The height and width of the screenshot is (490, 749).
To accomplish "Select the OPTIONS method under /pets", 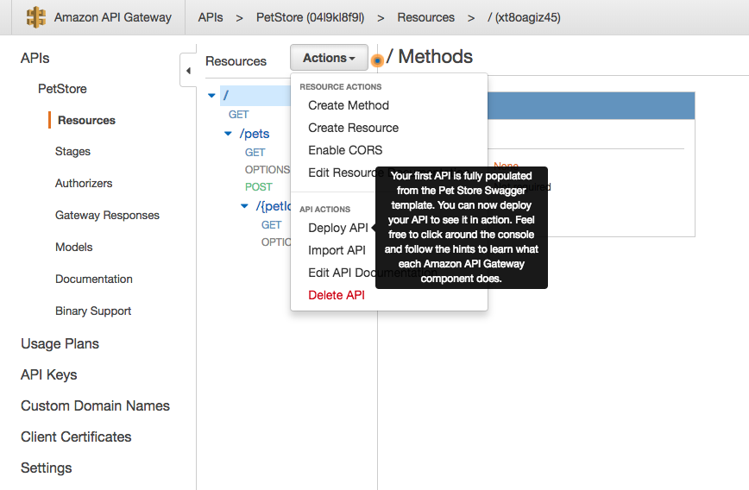I will [267, 170].
